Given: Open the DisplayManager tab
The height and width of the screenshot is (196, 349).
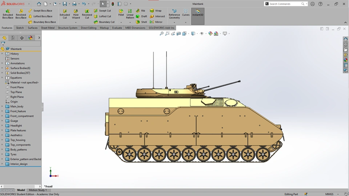Looking at the screenshot, I should point(31,38).
